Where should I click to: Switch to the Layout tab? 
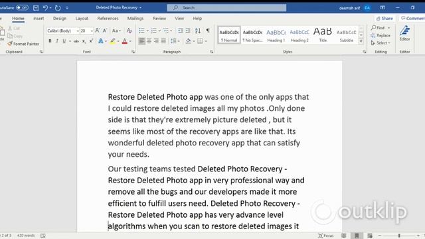[x=82, y=19]
